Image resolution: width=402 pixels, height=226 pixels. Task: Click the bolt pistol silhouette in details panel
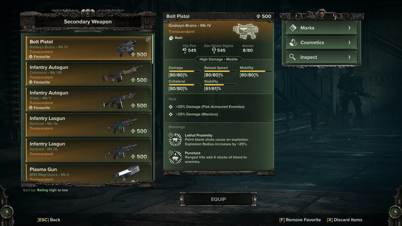pos(246,32)
